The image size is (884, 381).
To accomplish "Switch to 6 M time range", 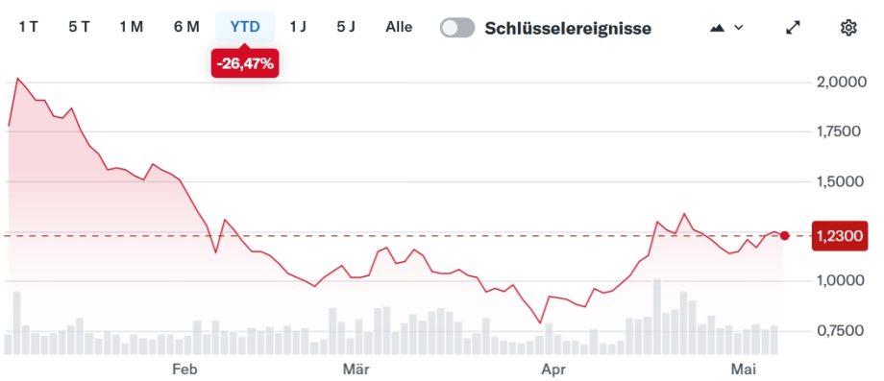I will coord(186,27).
